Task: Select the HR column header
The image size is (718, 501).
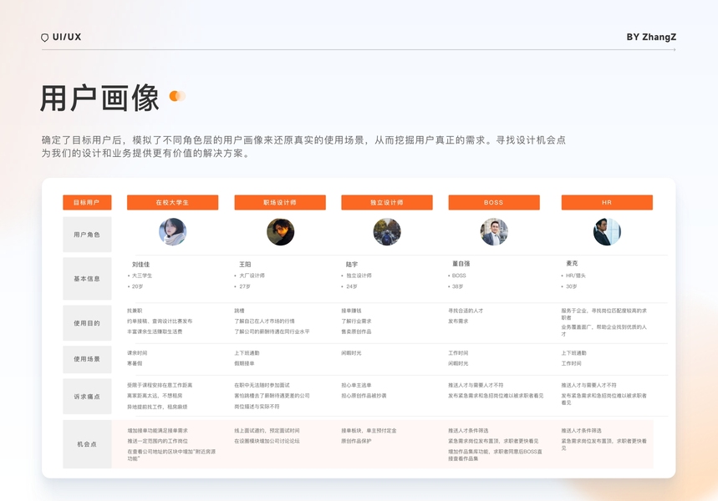Action: pyautogui.click(x=607, y=202)
